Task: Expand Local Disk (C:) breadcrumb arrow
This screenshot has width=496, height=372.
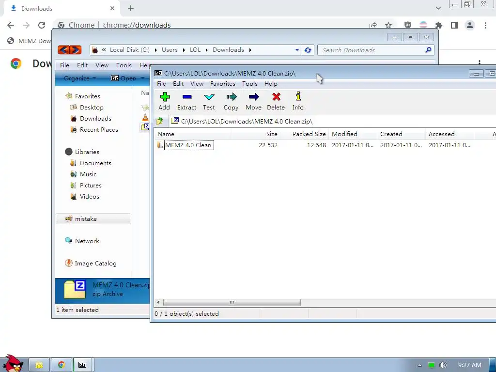Action: [155, 50]
